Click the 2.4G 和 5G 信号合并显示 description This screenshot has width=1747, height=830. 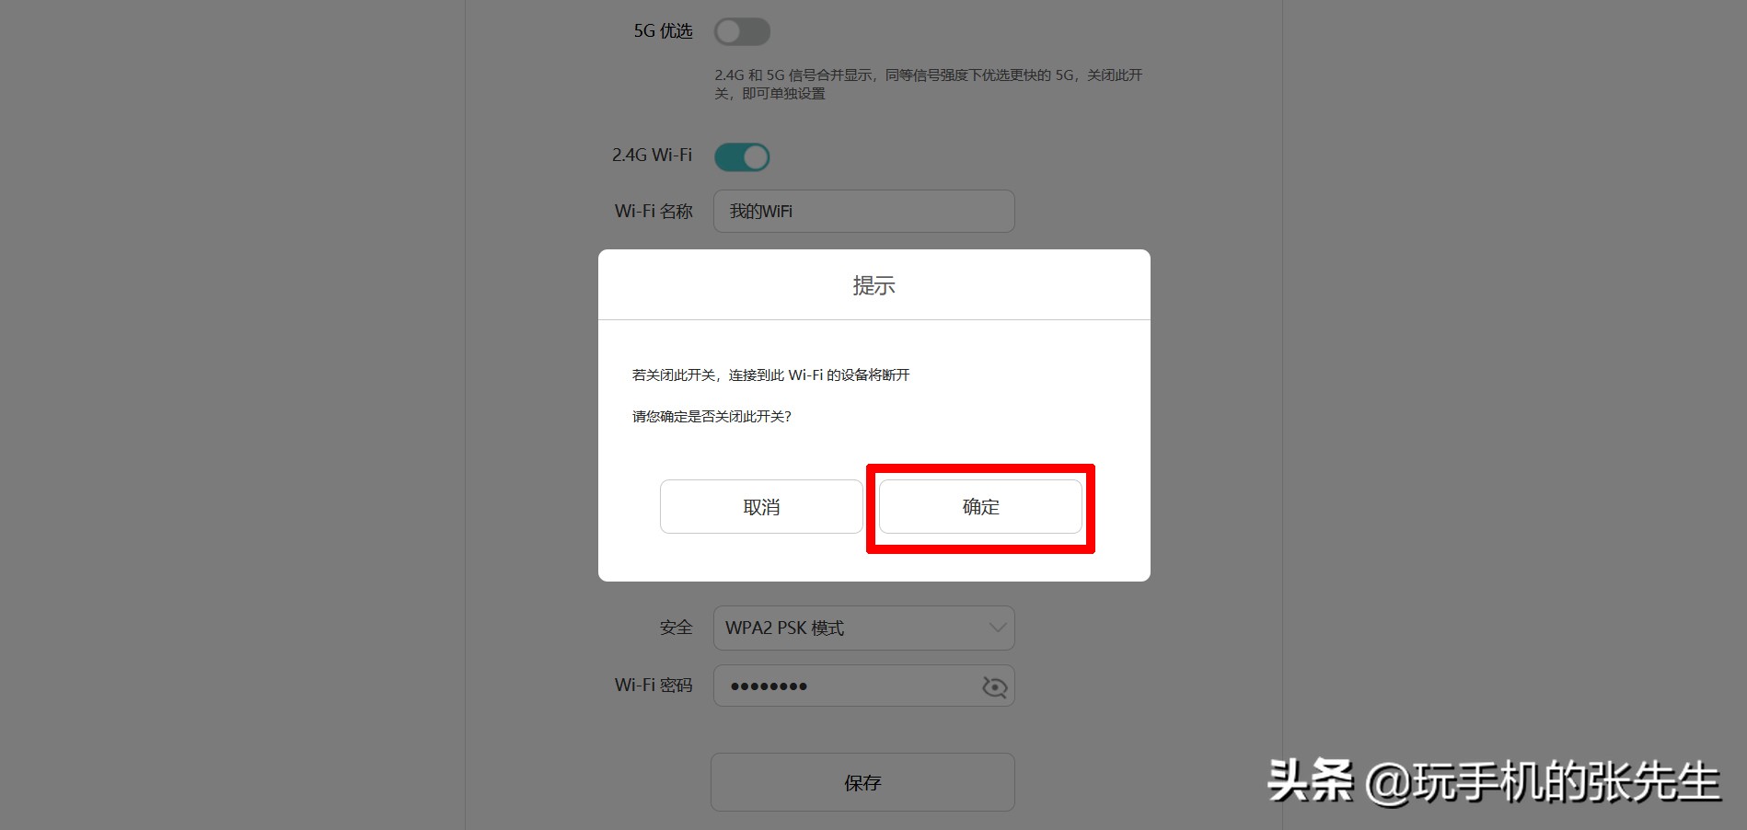929,84
